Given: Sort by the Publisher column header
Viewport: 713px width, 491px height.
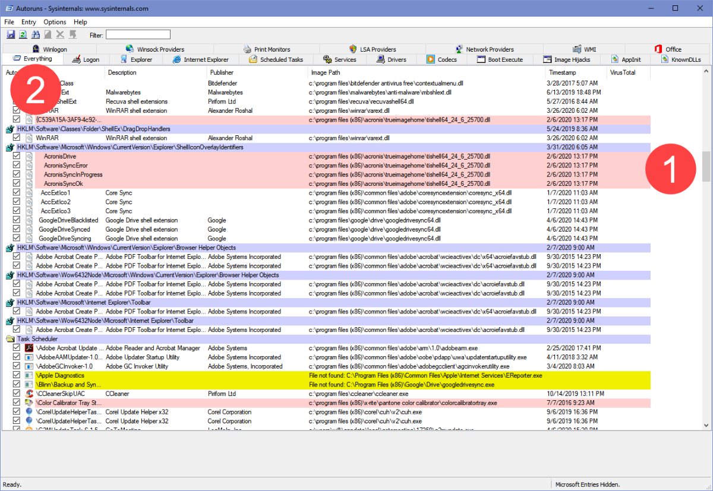Looking at the screenshot, I should point(257,72).
